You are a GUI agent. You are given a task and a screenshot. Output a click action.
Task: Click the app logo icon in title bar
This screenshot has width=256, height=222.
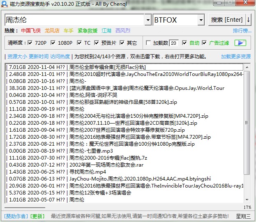[4, 4]
